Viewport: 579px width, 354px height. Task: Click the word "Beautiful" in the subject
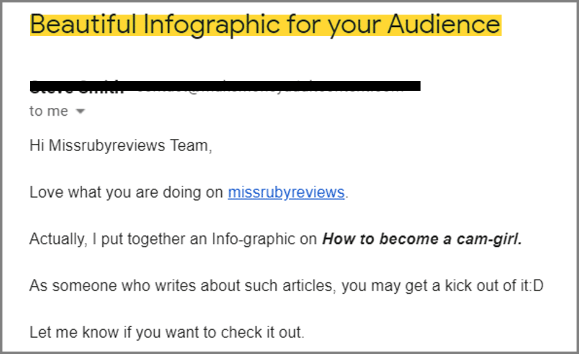point(83,25)
